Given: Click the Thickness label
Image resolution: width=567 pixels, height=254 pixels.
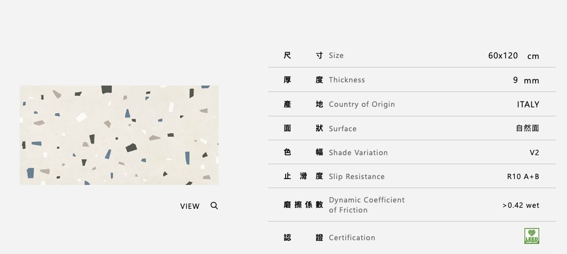Looking at the screenshot, I should (346, 80).
